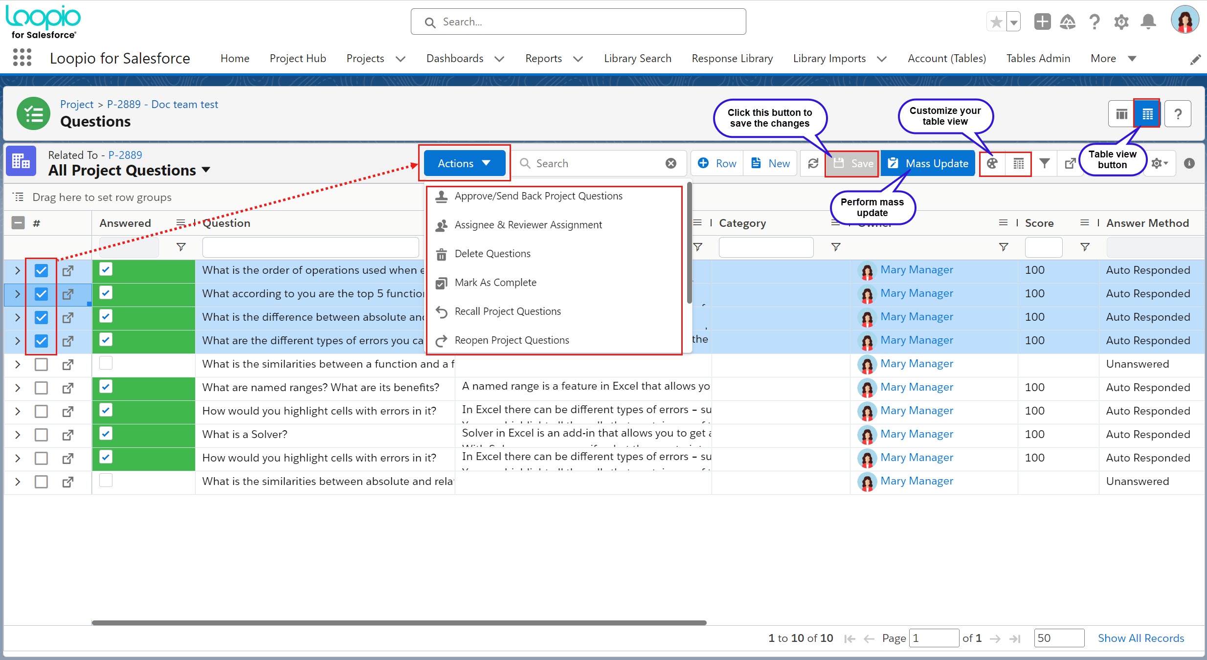Open the P-2889 - Doc team test breadcrumb link
The height and width of the screenshot is (660, 1207).
(162, 104)
